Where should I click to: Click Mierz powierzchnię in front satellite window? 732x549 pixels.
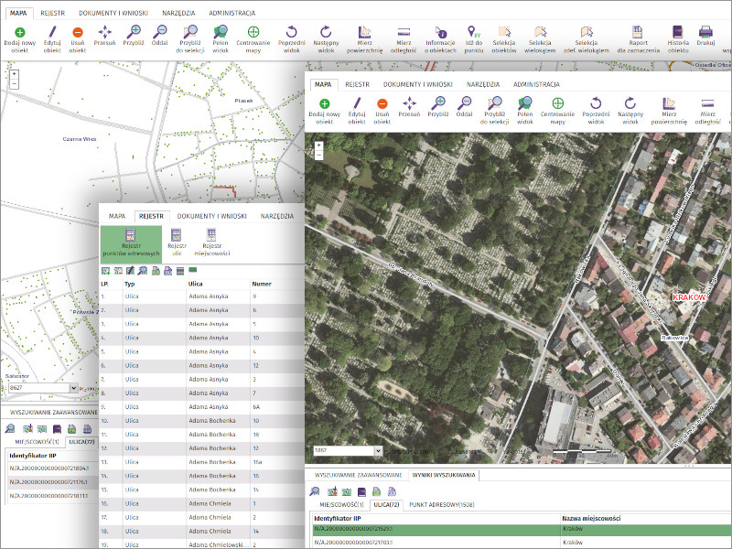[x=669, y=111]
